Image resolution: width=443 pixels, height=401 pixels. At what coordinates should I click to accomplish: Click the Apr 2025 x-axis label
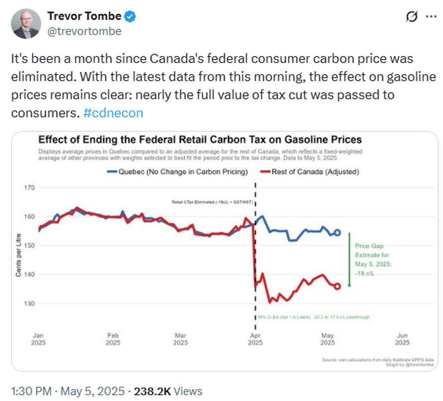click(255, 338)
